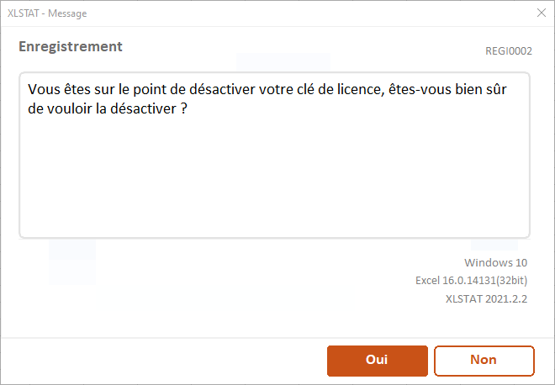Screen dimensions: 555x385
Task: Click the word "sur" after "Vous êtes"
Action: [105, 89]
